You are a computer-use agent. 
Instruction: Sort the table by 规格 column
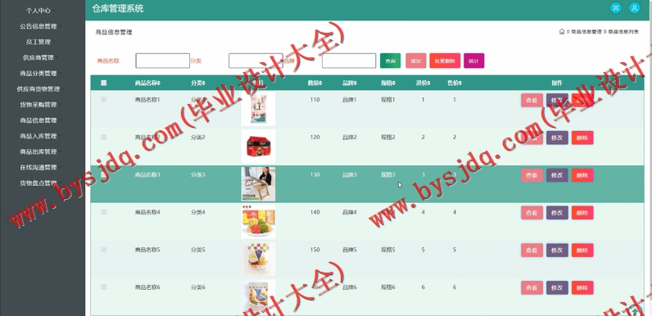coord(388,84)
